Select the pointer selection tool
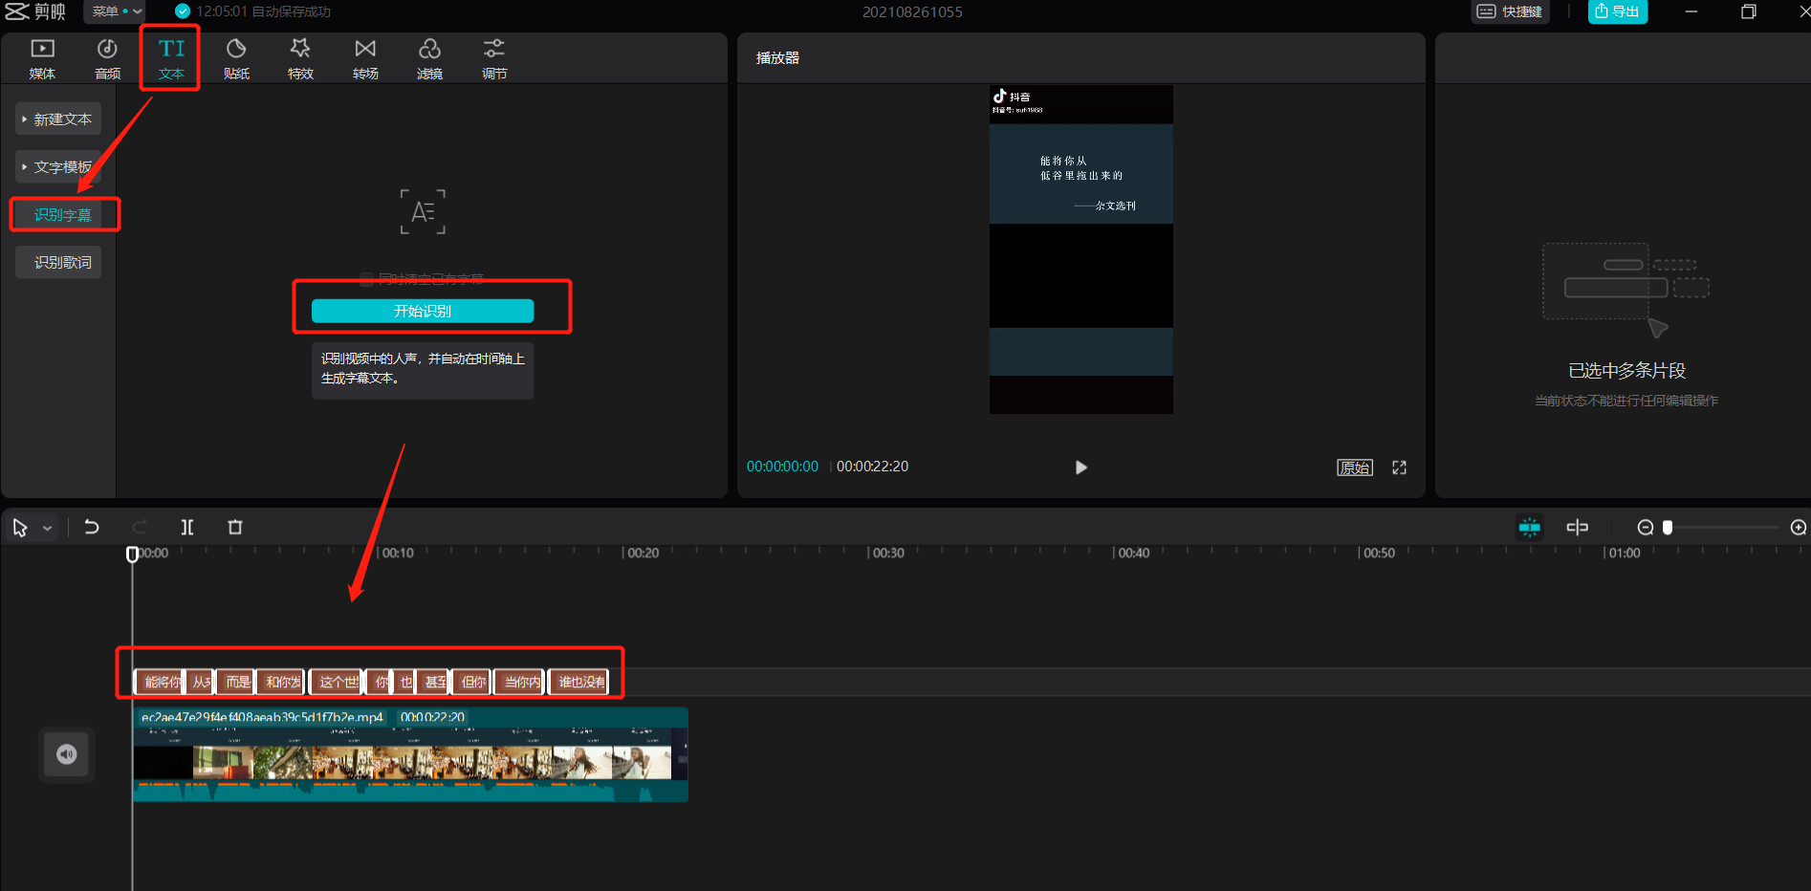 tap(20, 528)
